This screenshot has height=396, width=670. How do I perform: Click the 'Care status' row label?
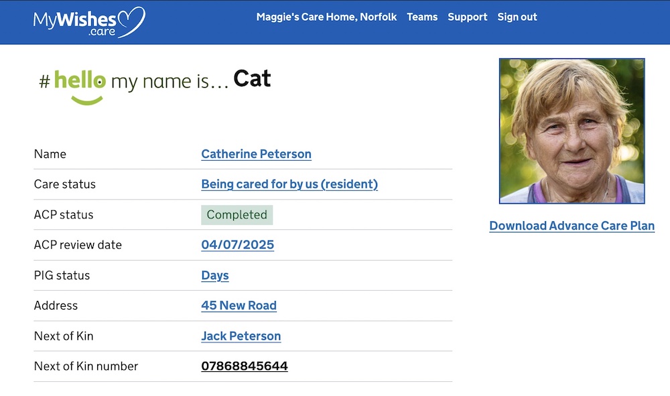tap(64, 184)
